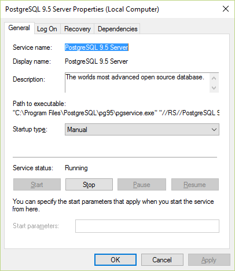The width and height of the screenshot is (235, 271).
Task: Select the highlighted Service name text
Action: coord(97,47)
